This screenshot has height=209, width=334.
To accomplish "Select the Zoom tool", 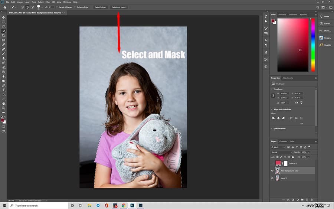I will pos(3,108).
